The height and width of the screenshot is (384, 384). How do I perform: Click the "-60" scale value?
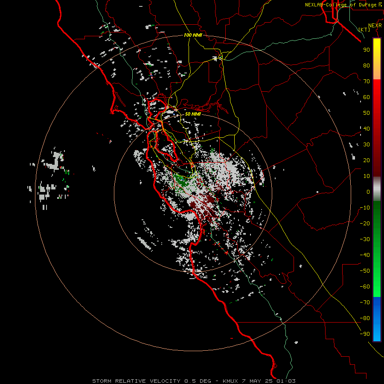pos(365,287)
